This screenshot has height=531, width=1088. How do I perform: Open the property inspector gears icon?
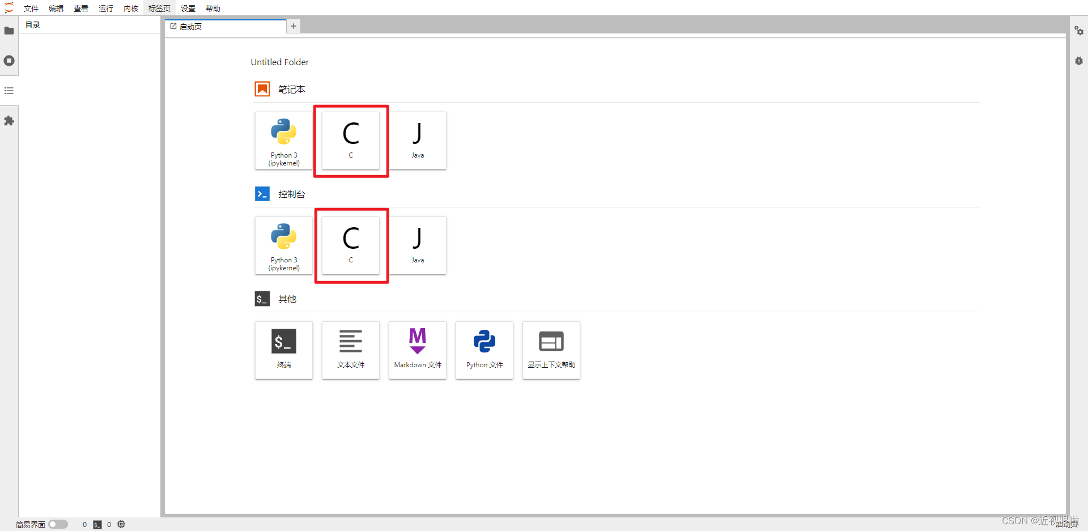click(1079, 31)
